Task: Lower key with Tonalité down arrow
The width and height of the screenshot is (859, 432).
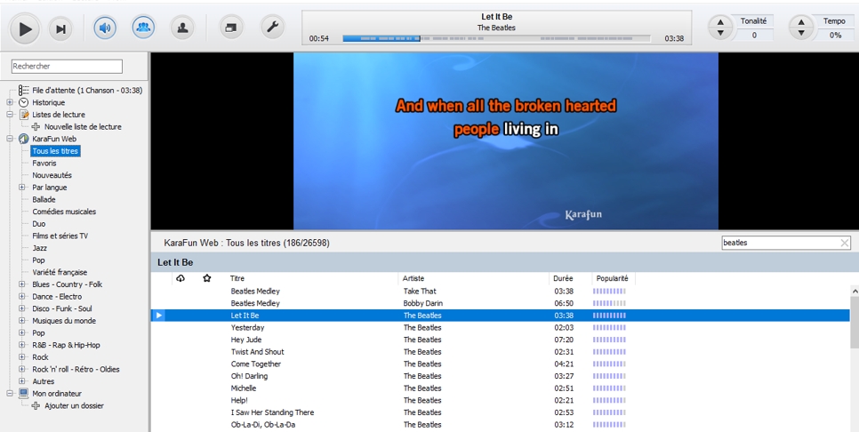Action: [x=721, y=32]
